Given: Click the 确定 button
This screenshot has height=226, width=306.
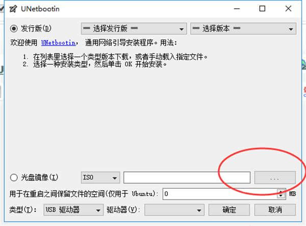Looking at the screenshot, I should coord(229,210).
